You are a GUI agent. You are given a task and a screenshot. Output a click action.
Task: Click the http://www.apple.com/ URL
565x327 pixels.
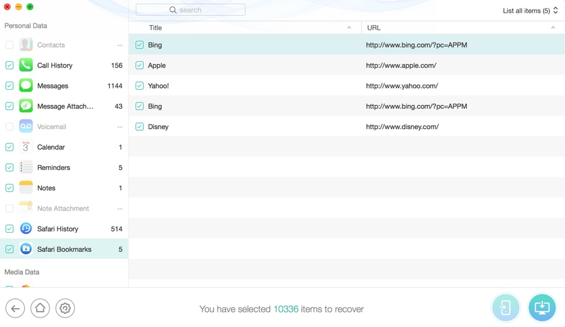(401, 65)
